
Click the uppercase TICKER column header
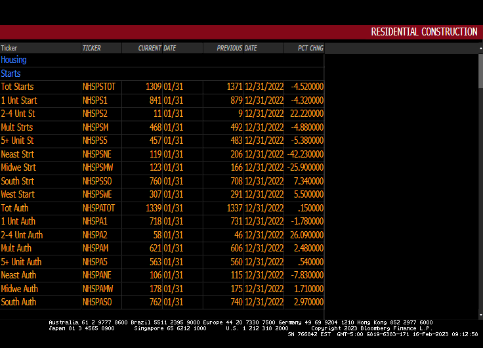[92, 48]
